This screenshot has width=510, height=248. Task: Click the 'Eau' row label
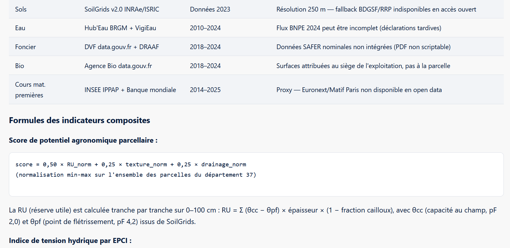click(x=20, y=28)
